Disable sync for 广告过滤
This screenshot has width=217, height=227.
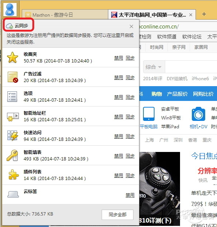click(119, 78)
